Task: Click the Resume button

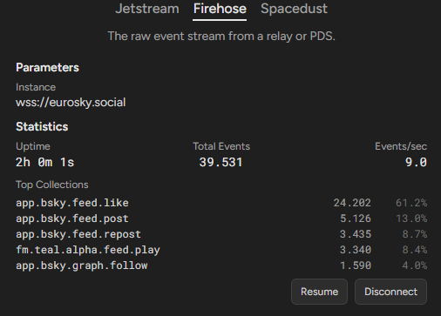Action: [x=319, y=292]
